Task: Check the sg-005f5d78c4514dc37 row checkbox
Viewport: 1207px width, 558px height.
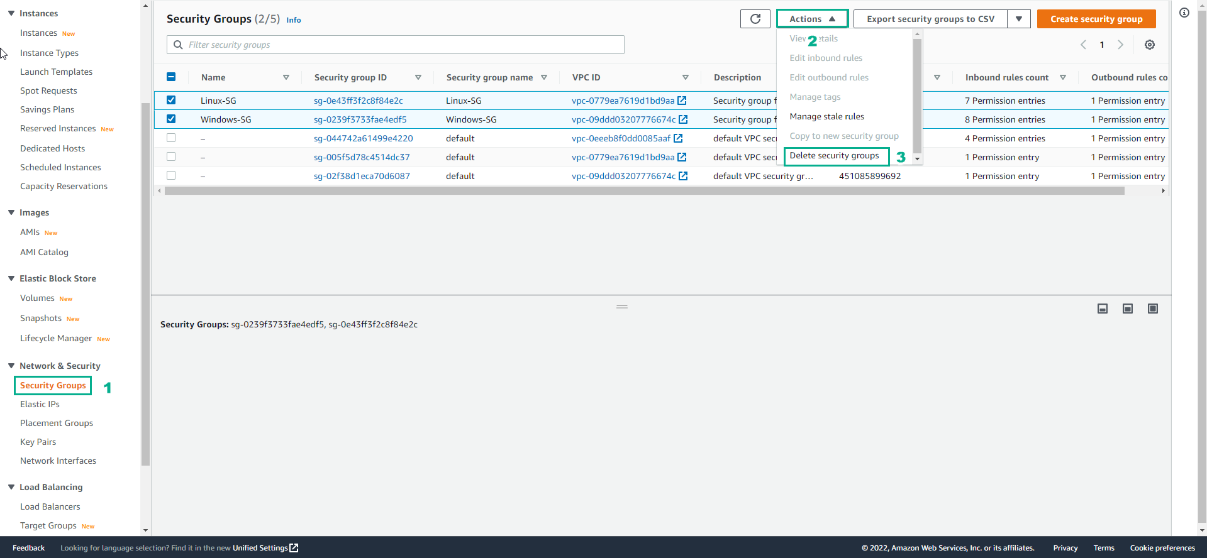Action: (171, 156)
